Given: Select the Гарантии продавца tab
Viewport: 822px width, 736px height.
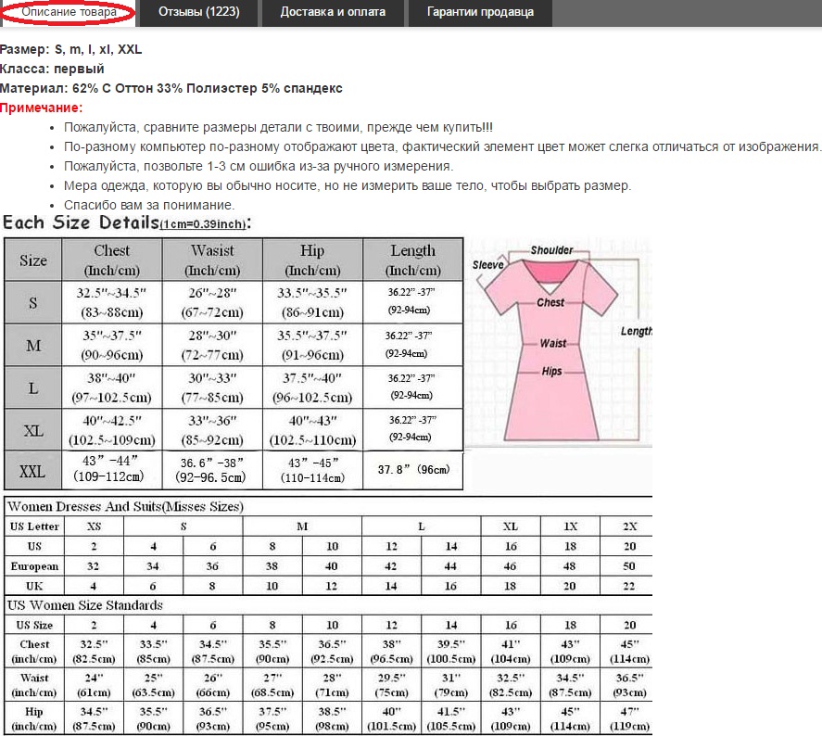Looking at the screenshot, I should [x=480, y=12].
